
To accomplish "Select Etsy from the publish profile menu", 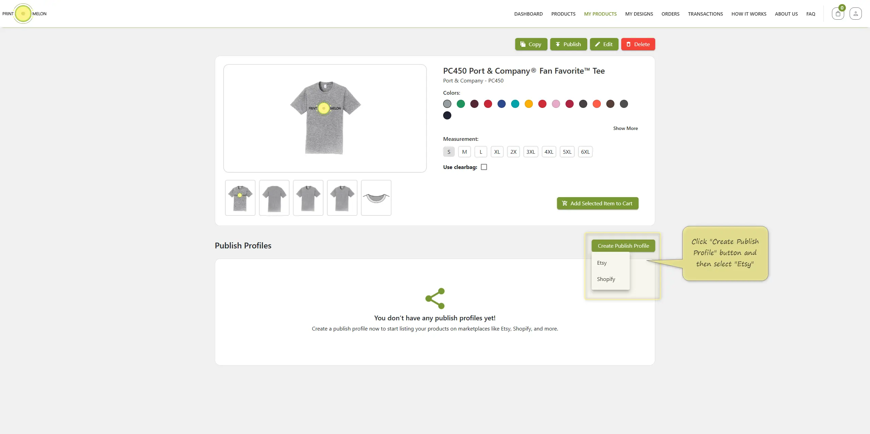I will coord(610,263).
